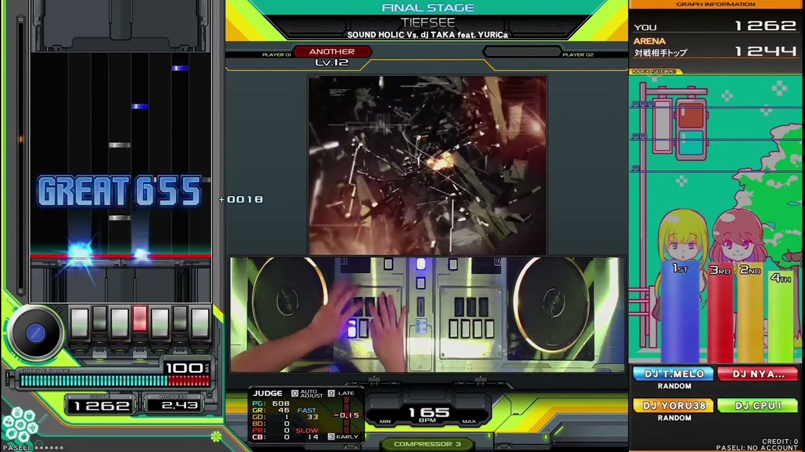
Task: Click the EARLY 3 key icon
Action: pos(331,436)
